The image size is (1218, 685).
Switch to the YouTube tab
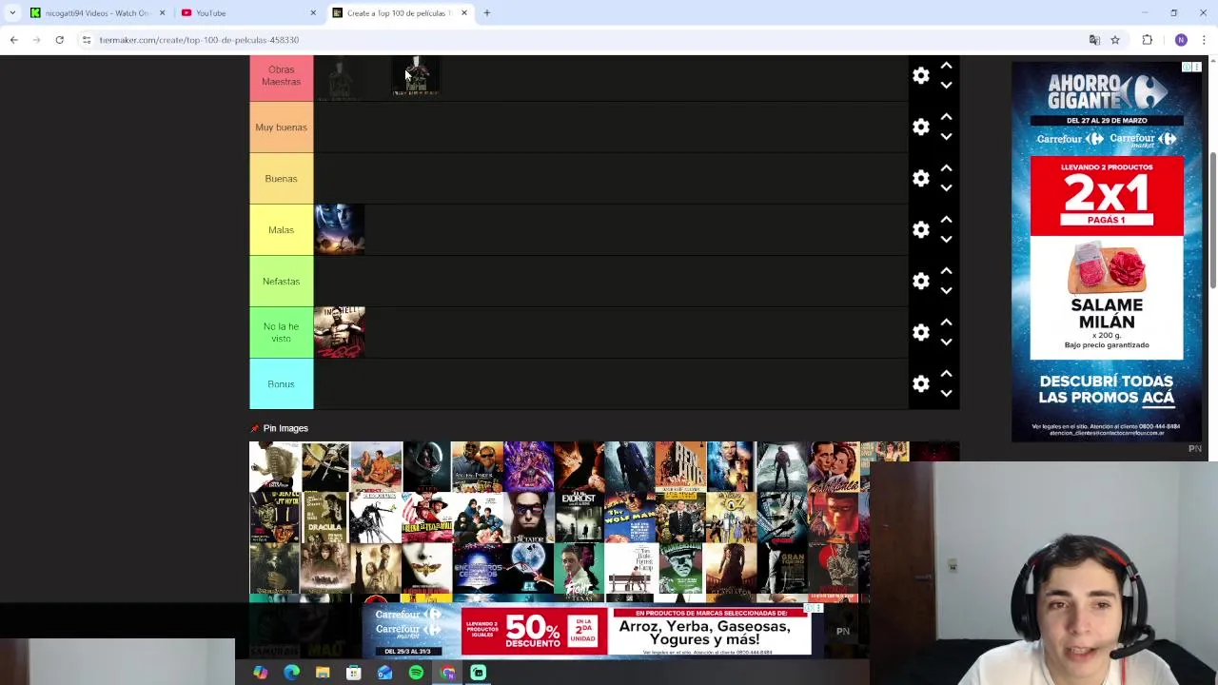[247, 13]
